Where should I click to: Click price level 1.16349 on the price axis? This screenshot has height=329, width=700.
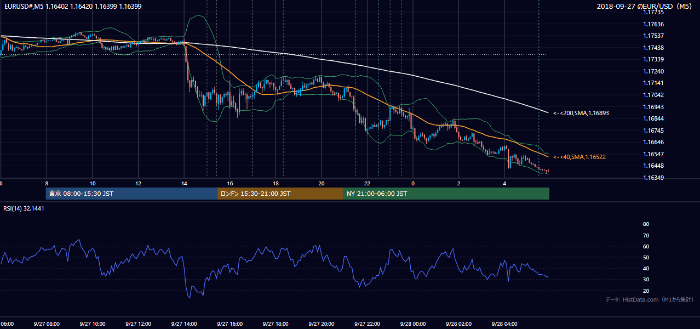coord(653,178)
